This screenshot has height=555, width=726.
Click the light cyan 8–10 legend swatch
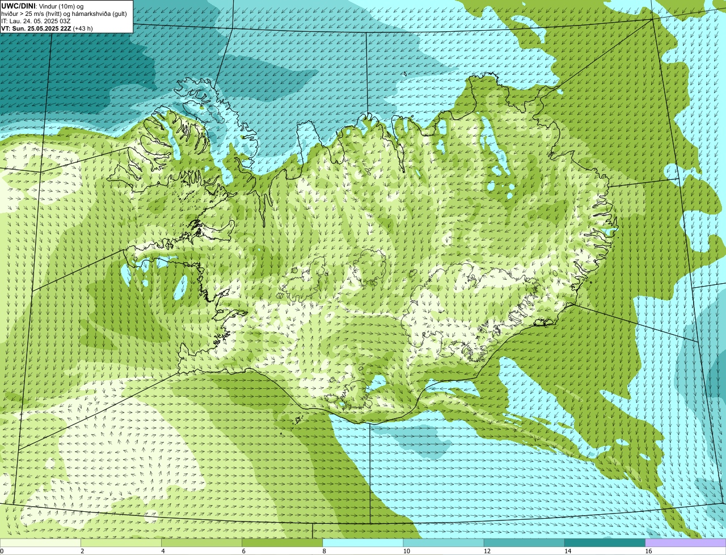coord(363,543)
